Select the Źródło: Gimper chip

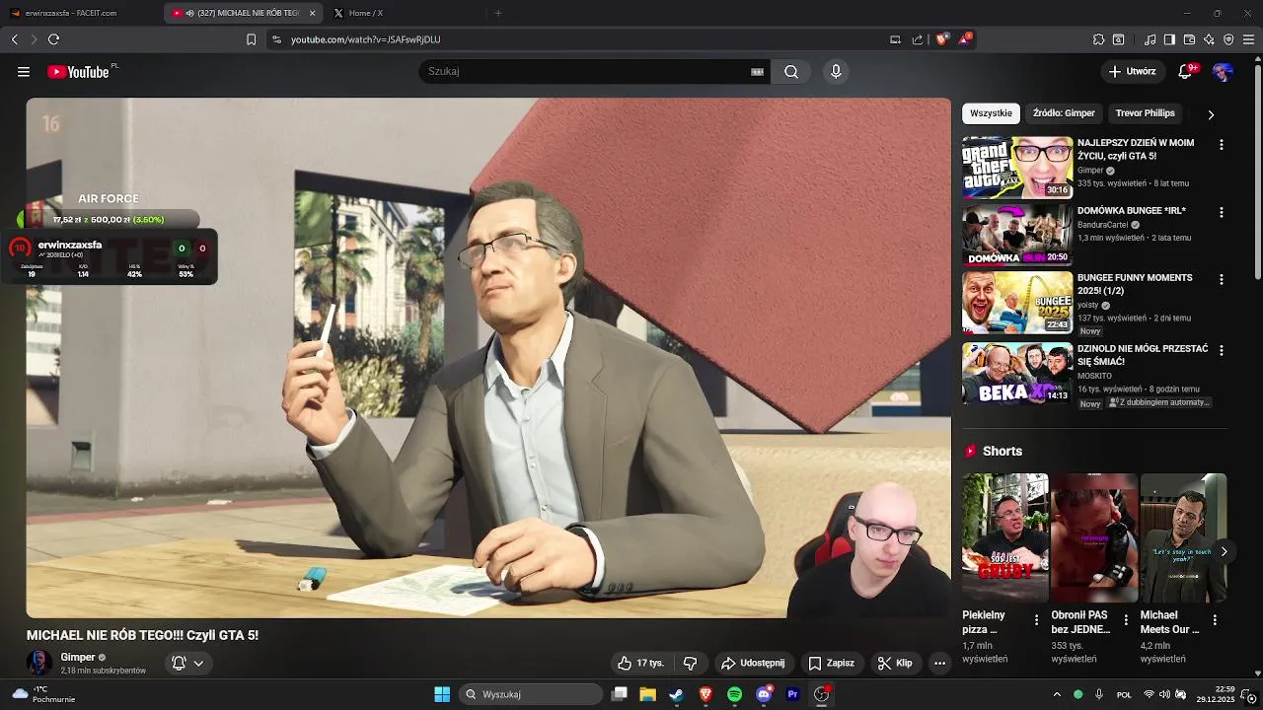[x=1064, y=113]
